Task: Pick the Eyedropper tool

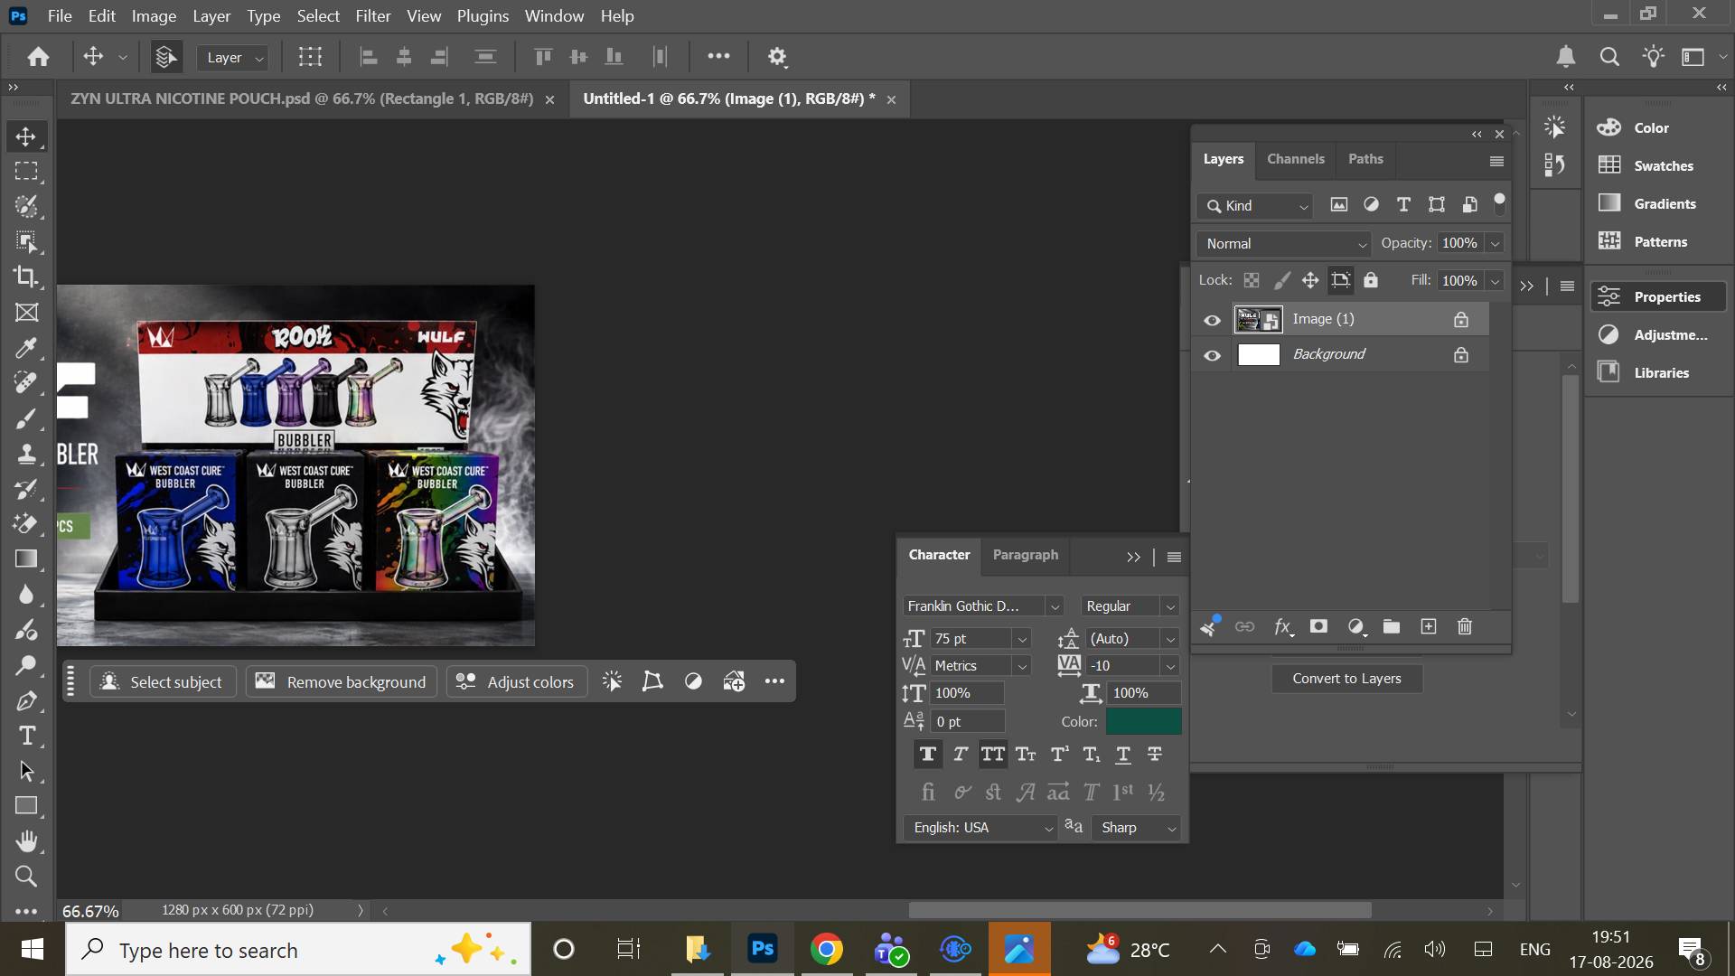Action: pyautogui.click(x=26, y=347)
